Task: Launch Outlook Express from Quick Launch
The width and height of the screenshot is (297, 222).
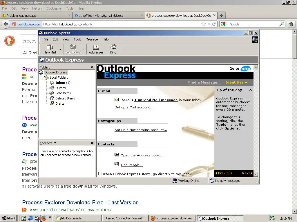Action: (37, 218)
